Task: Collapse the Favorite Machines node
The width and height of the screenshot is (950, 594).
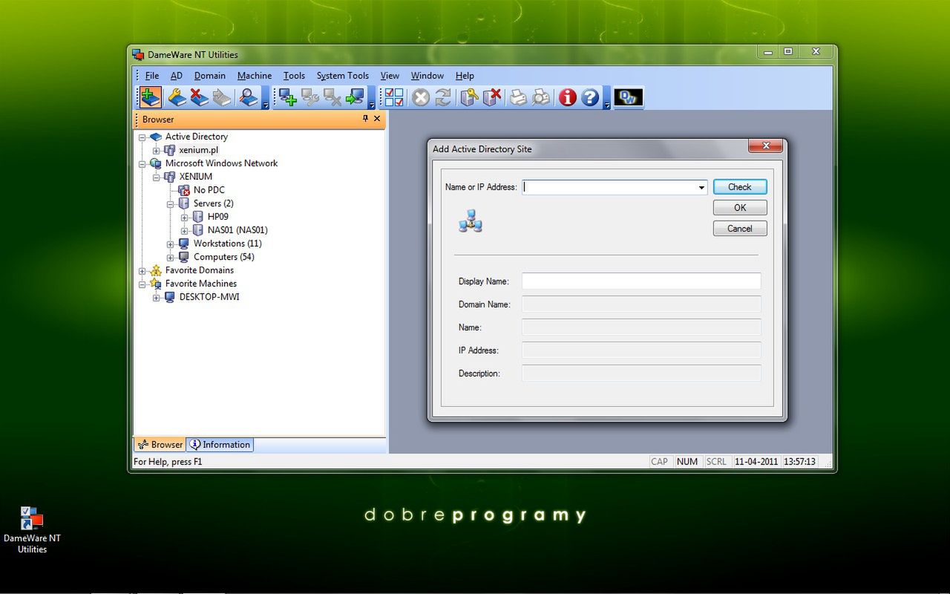Action: (x=142, y=284)
